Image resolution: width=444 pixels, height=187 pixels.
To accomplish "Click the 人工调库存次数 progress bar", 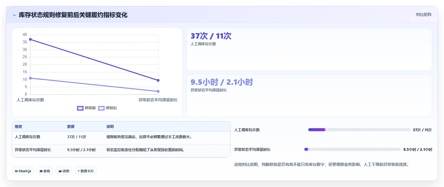I will pos(359,130).
